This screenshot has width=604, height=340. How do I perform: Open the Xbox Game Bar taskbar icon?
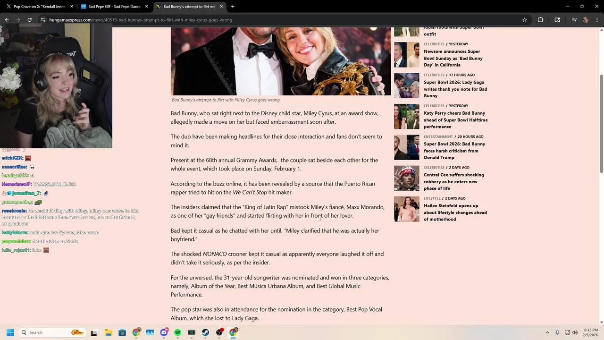click(x=192, y=332)
